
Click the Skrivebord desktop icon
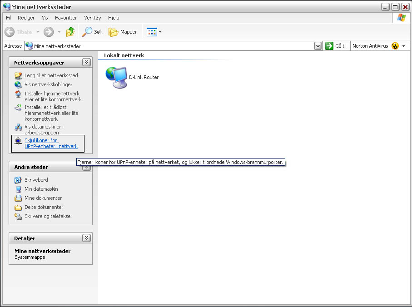(18, 180)
